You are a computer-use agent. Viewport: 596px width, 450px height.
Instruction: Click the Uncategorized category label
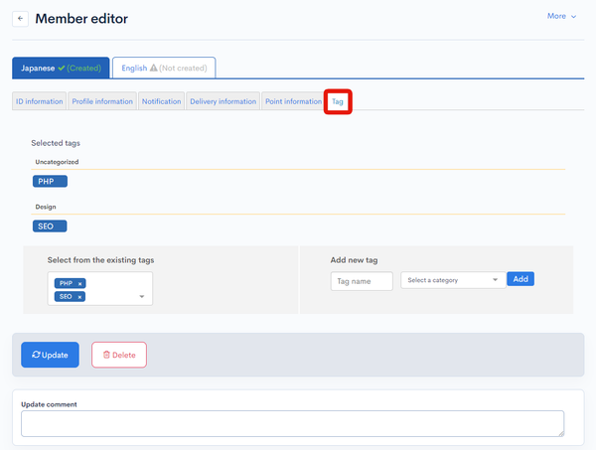pos(57,162)
